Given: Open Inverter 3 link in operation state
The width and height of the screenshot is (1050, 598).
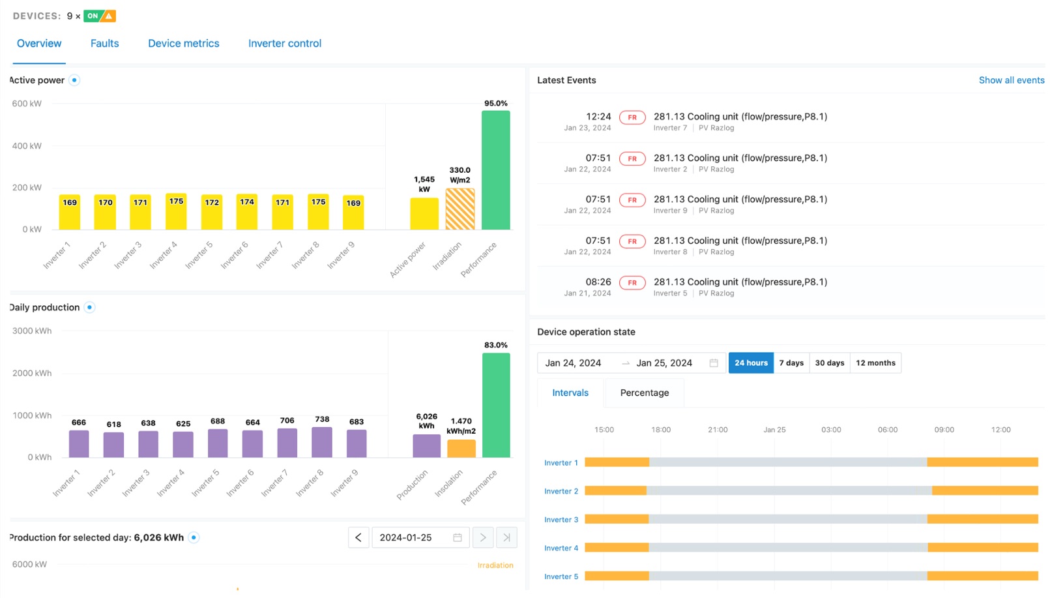Looking at the screenshot, I should click(561, 520).
